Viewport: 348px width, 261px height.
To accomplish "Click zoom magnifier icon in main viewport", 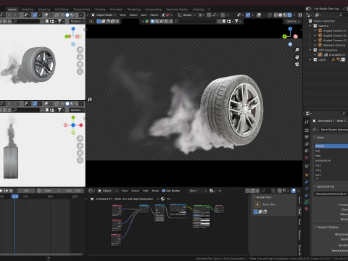I will tap(297, 50).
